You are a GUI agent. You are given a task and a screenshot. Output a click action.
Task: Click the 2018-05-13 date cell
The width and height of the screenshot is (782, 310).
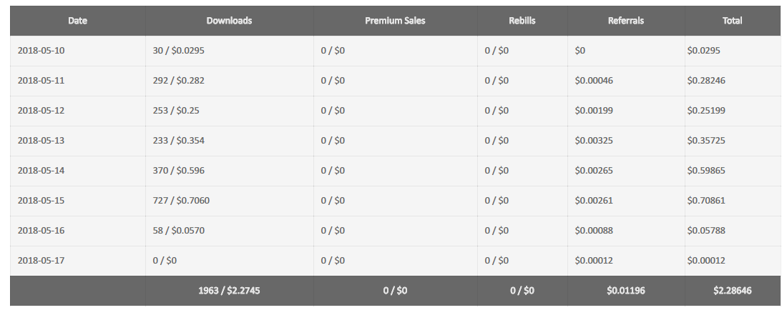point(41,141)
